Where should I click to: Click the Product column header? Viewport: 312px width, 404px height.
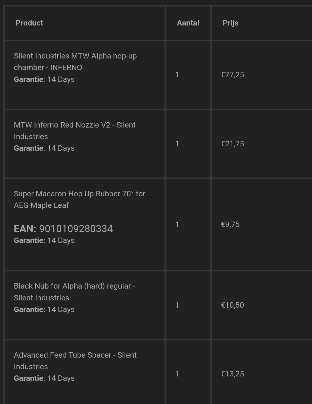(29, 23)
